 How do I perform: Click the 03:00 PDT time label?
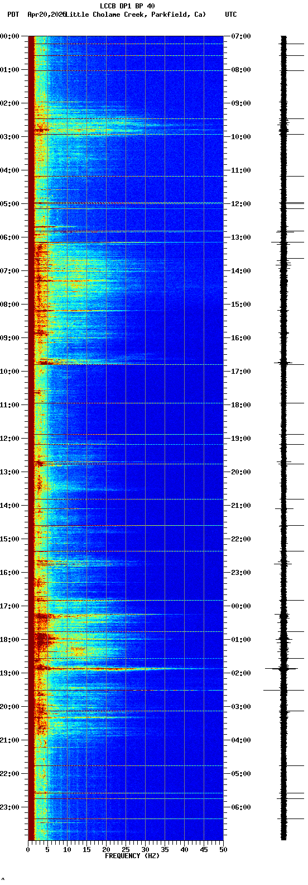[x=10, y=137]
